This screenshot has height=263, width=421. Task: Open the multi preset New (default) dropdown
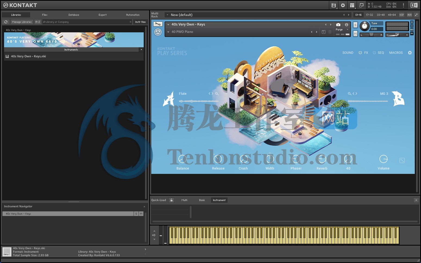pos(168,15)
